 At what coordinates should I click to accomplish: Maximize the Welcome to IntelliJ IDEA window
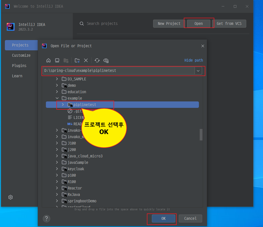point(235,6)
